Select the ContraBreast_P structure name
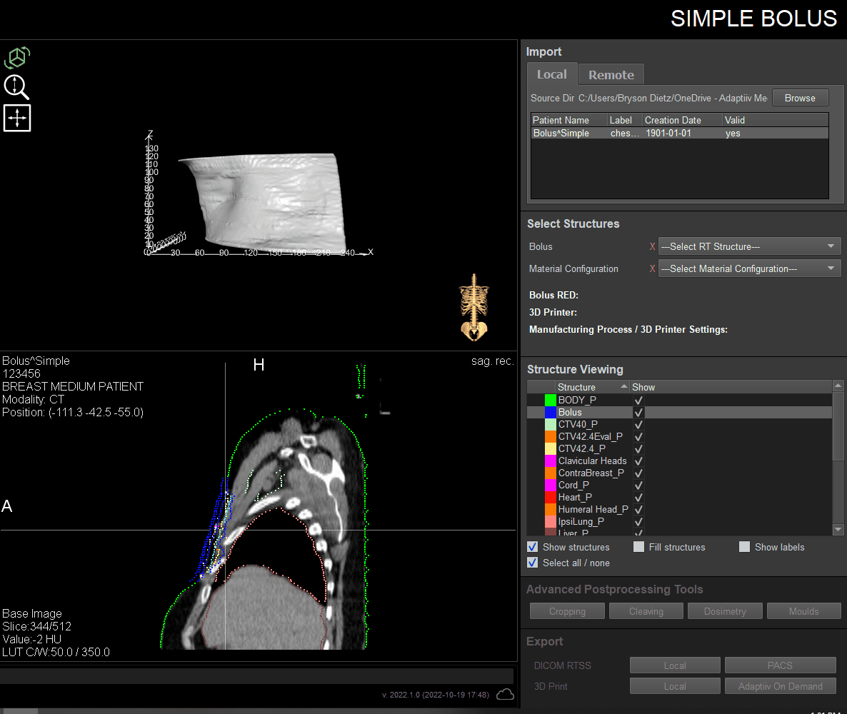 591,473
